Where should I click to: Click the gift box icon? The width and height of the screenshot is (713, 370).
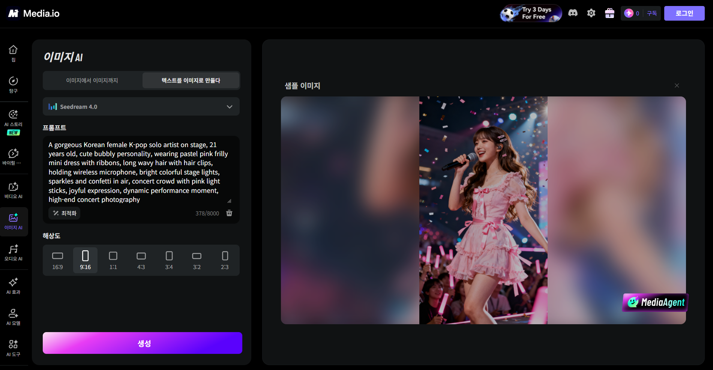(609, 13)
